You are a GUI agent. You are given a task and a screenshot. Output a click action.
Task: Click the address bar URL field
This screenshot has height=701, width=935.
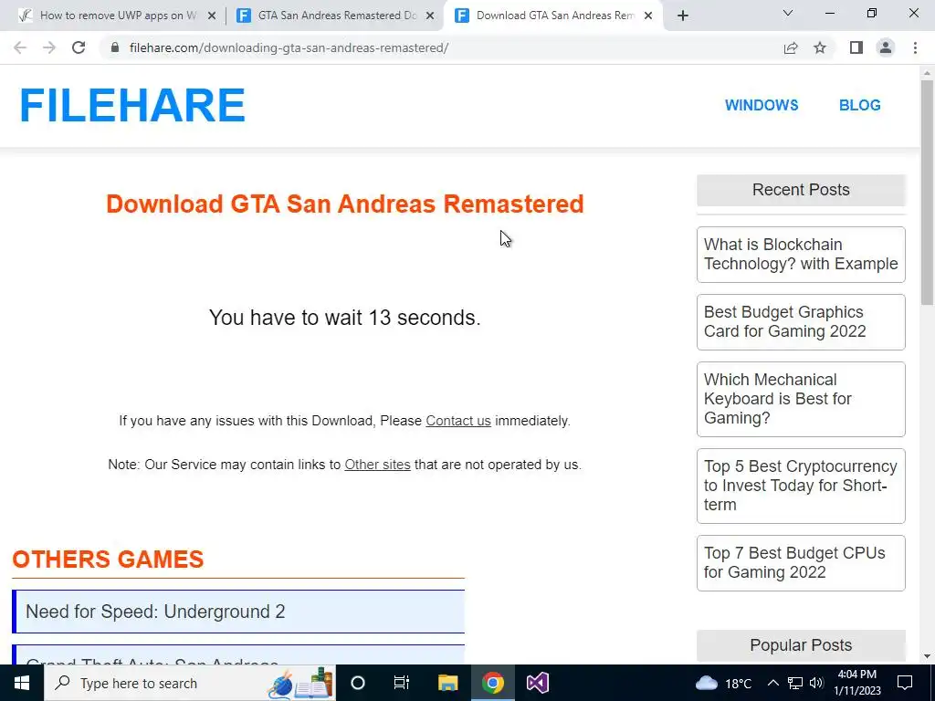441,47
